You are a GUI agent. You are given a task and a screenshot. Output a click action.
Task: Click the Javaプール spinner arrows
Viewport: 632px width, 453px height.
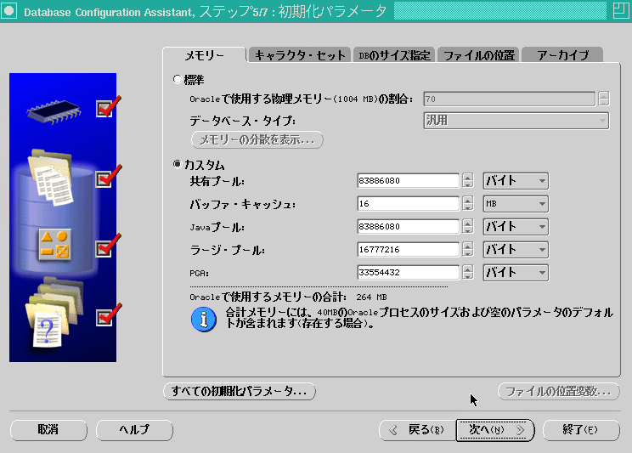(x=467, y=227)
